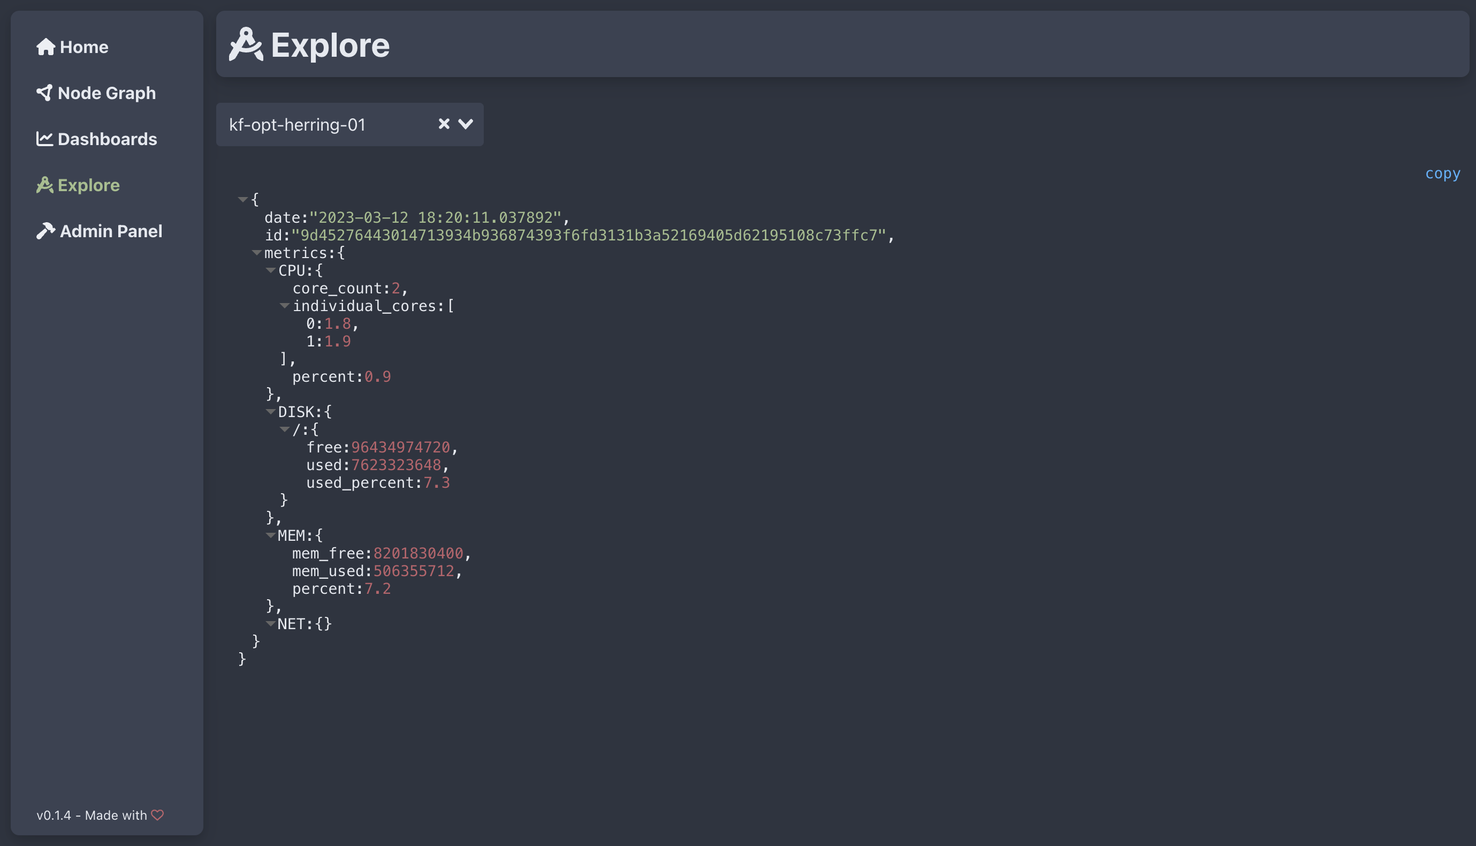The height and width of the screenshot is (846, 1476).
Task: Click the Dashboards chart icon
Action: tap(44, 139)
